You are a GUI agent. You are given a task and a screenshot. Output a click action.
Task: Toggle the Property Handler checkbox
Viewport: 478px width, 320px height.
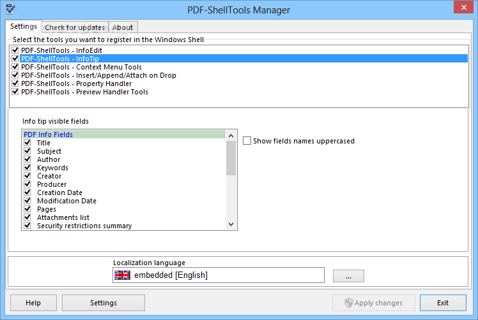coord(15,83)
